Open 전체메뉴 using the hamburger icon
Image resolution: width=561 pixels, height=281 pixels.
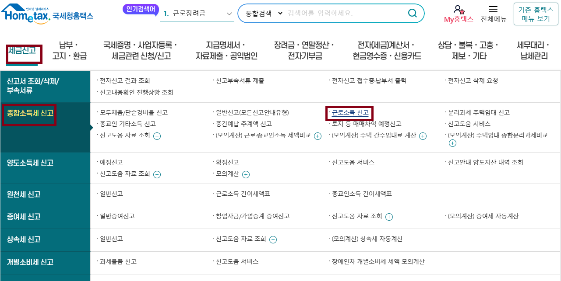coord(493,10)
